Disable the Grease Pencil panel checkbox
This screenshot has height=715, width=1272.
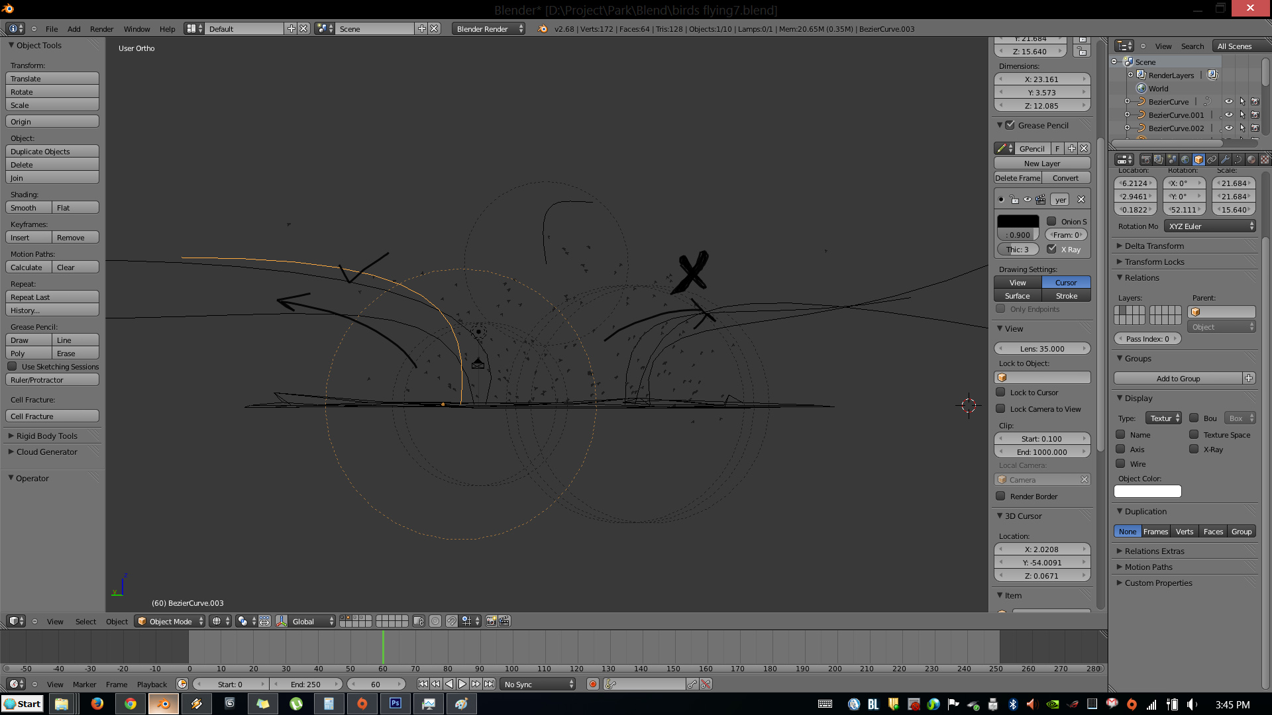point(1010,125)
